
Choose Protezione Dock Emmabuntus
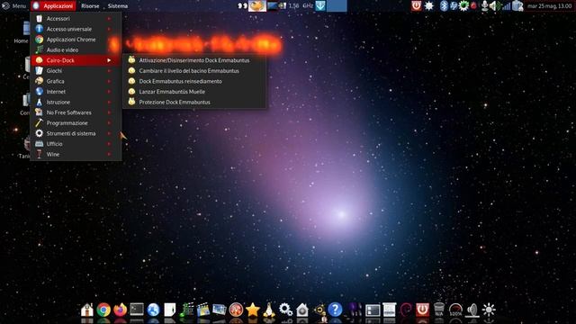tap(194, 102)
